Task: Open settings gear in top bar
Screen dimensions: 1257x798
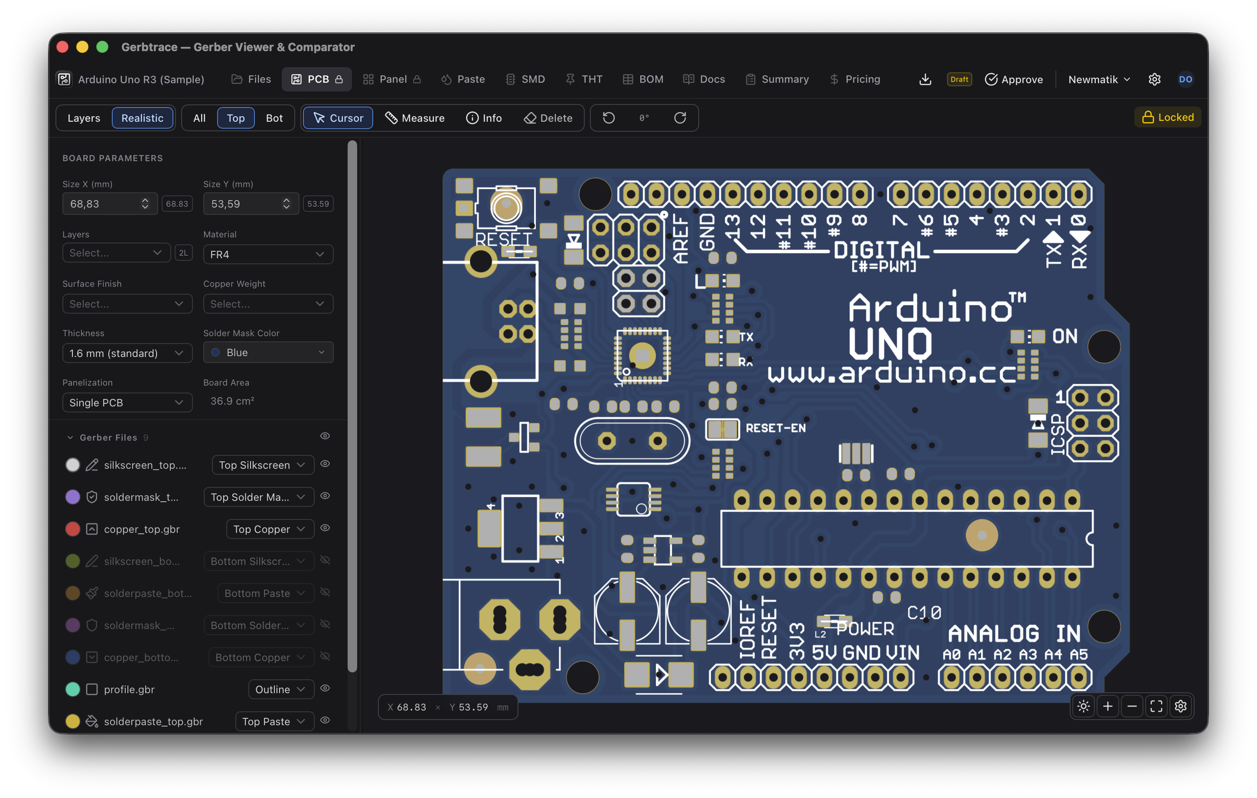Action: tap(1154, 79)
